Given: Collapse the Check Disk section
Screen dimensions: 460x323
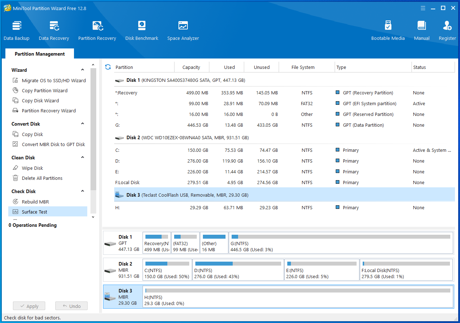Looking at the screenshot, I should tap(83, 191).
